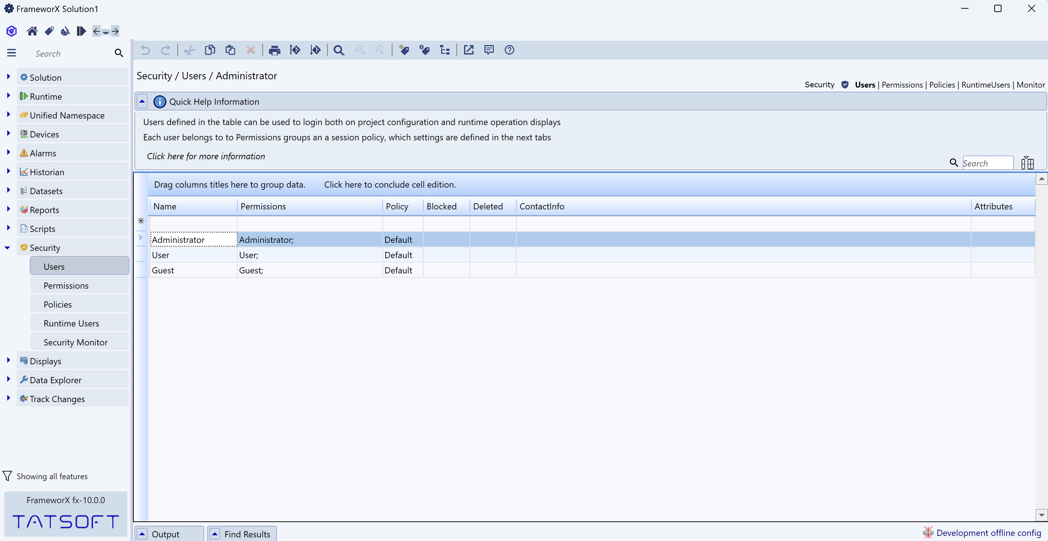Navigate forward with the right arrow
This screenshot has height=541, width=1048.
(115, 31)
